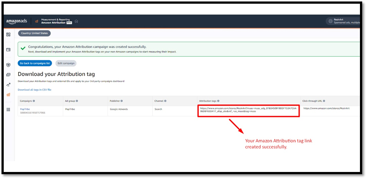Click the Amazon Ads logo

coord(17,21)
